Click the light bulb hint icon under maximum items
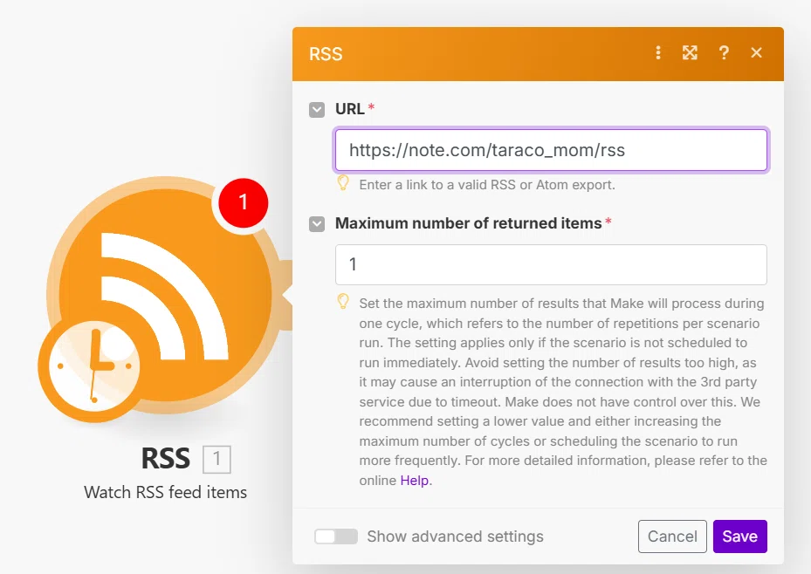The width and height of the screenshot is (811, 574). coord(343,301)
